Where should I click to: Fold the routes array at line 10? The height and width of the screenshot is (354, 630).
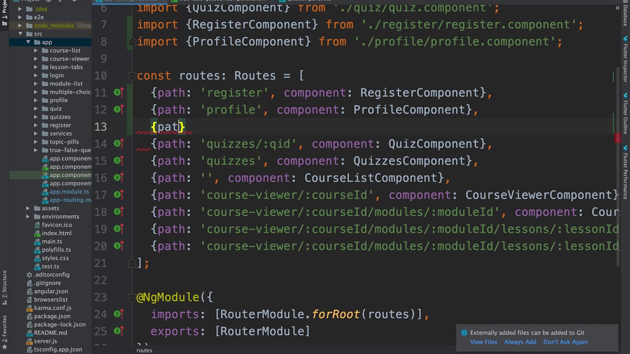[x=132, y=76]
